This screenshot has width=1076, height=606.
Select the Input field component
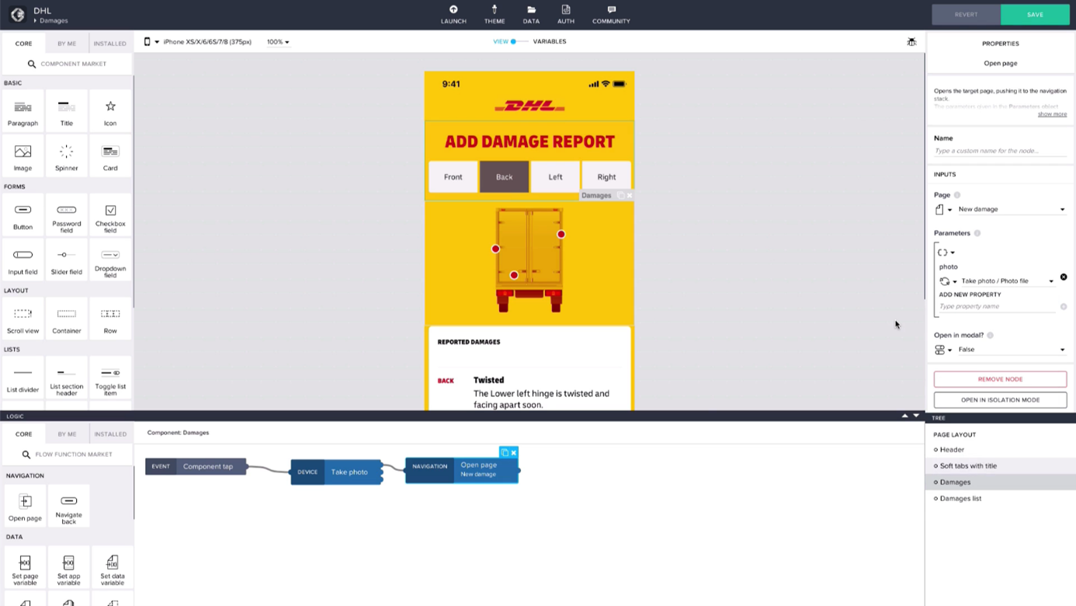pos(23,261)
